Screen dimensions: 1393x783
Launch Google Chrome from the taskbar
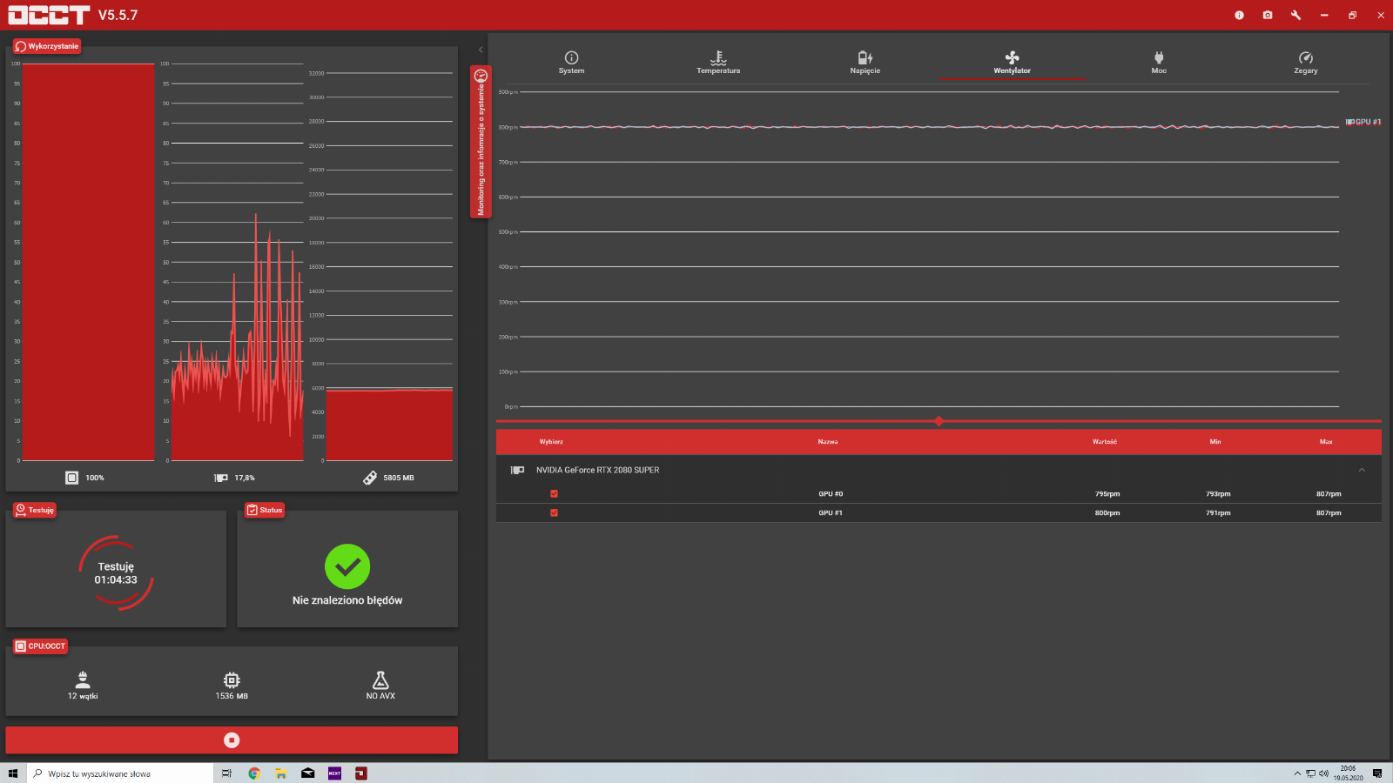[x=254, y=773]
